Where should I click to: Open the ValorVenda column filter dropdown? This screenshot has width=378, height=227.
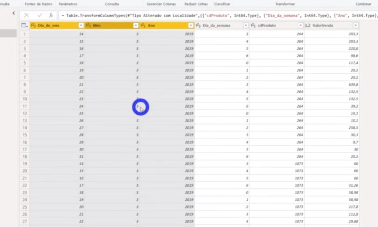[x=355, y=26]
